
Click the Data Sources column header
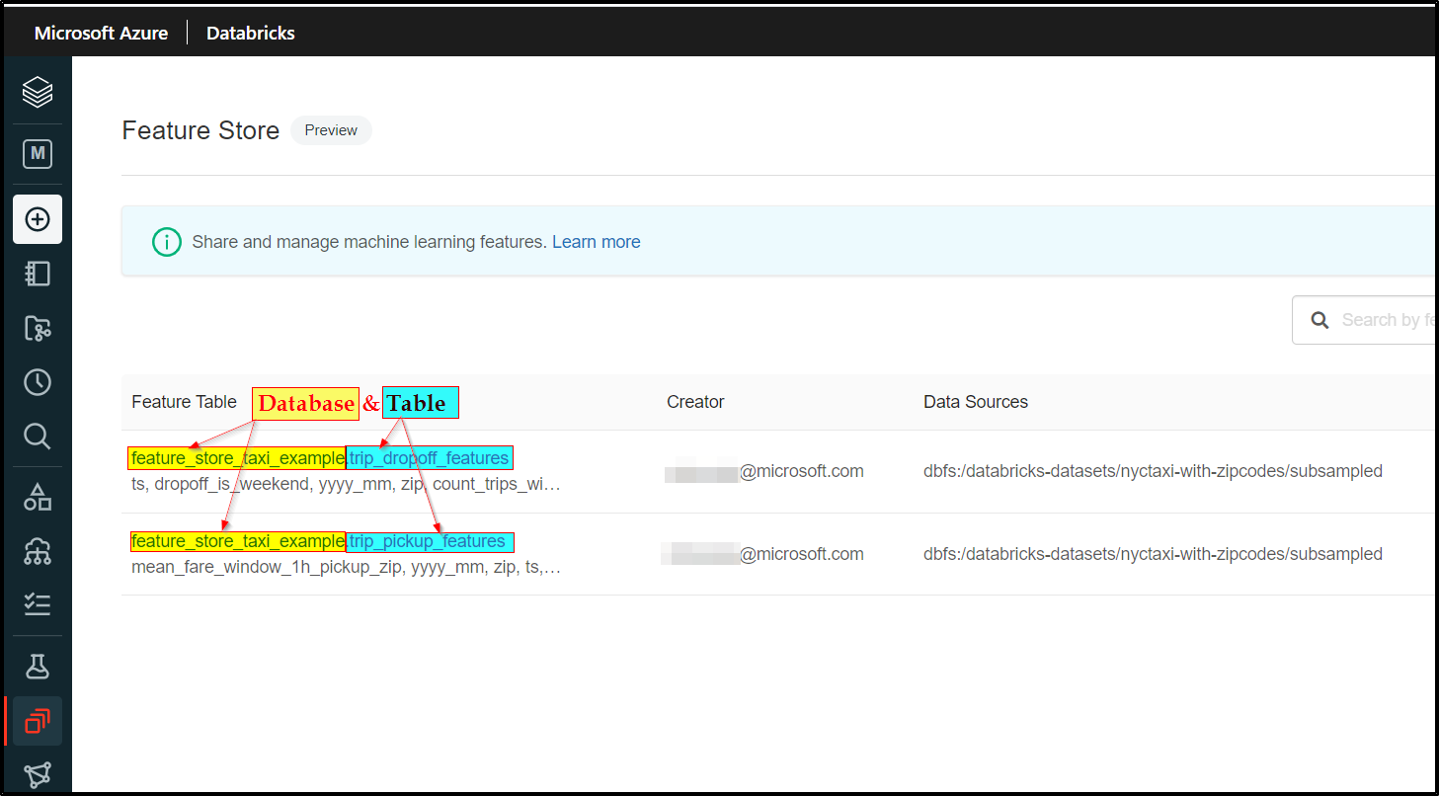coord(976,402)
